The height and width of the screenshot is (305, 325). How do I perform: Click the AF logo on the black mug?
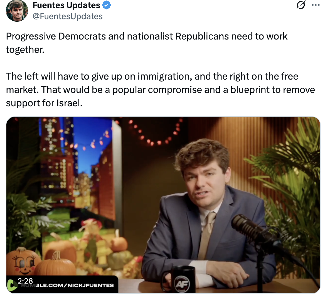pos(182,283)
